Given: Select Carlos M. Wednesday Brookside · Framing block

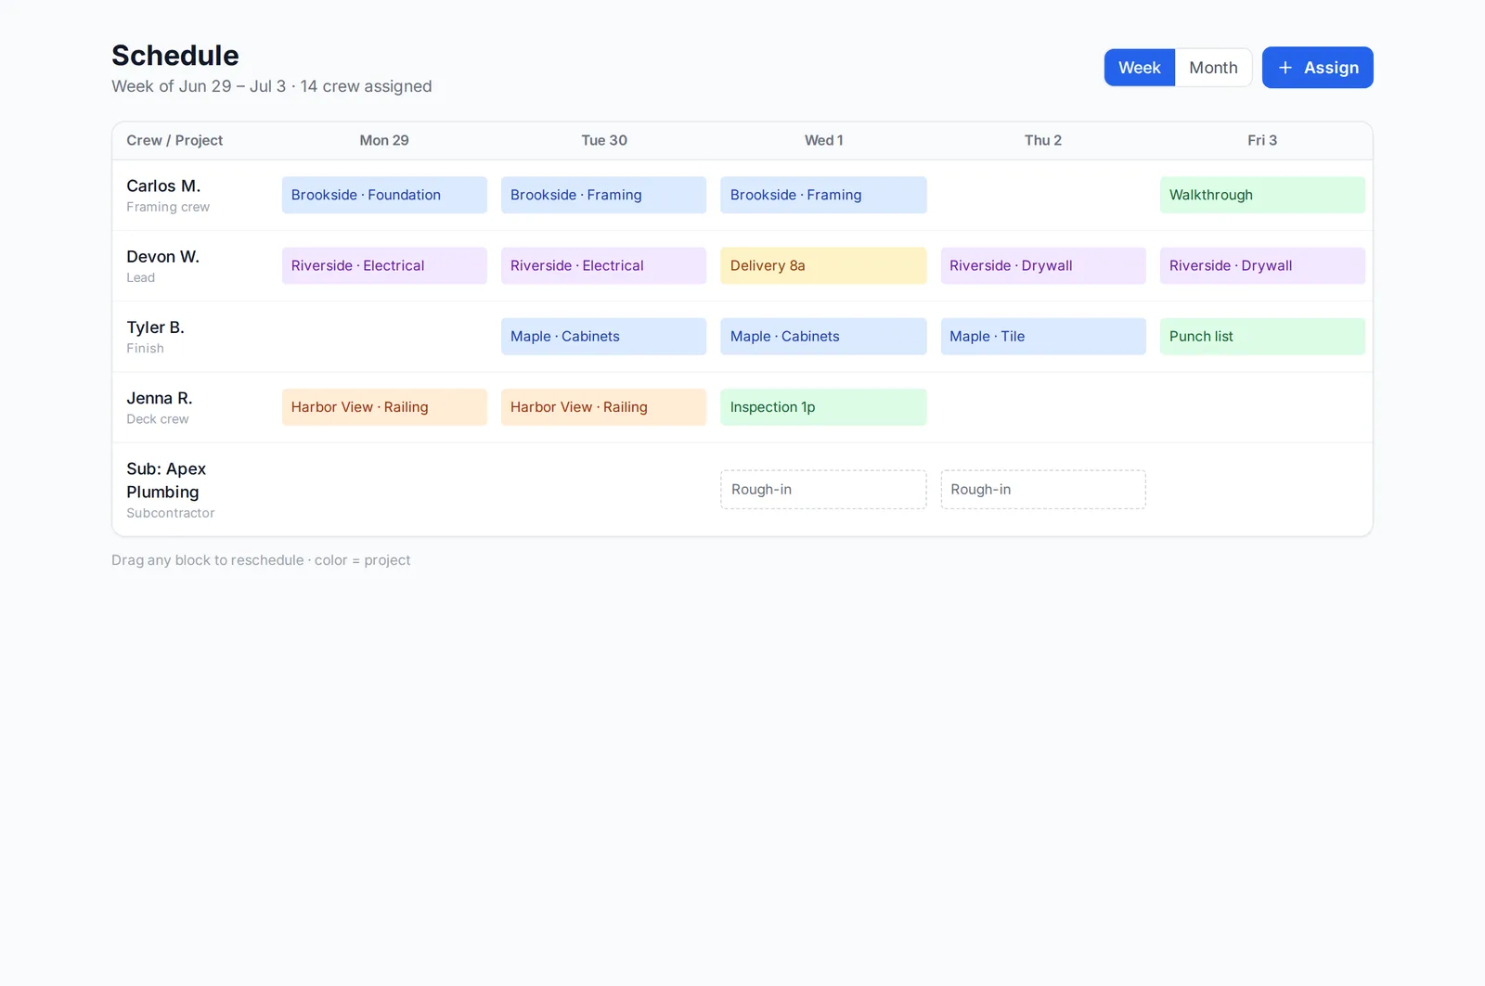Looking at the screenshot, I should click(823, 195).
